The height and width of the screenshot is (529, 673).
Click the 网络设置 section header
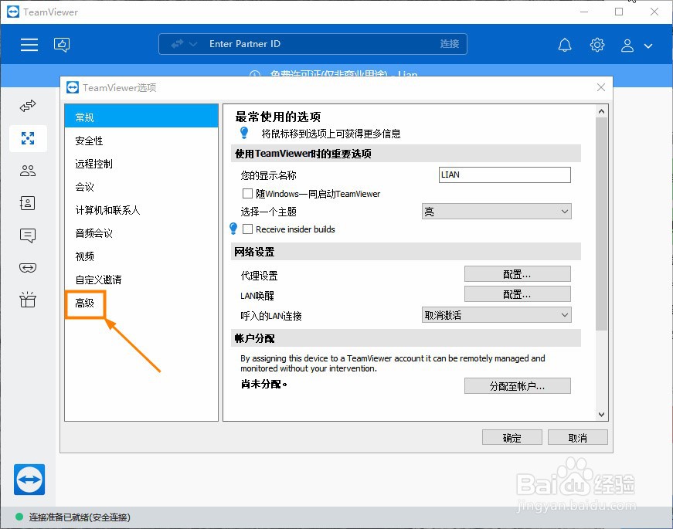(x=406, y=252)
